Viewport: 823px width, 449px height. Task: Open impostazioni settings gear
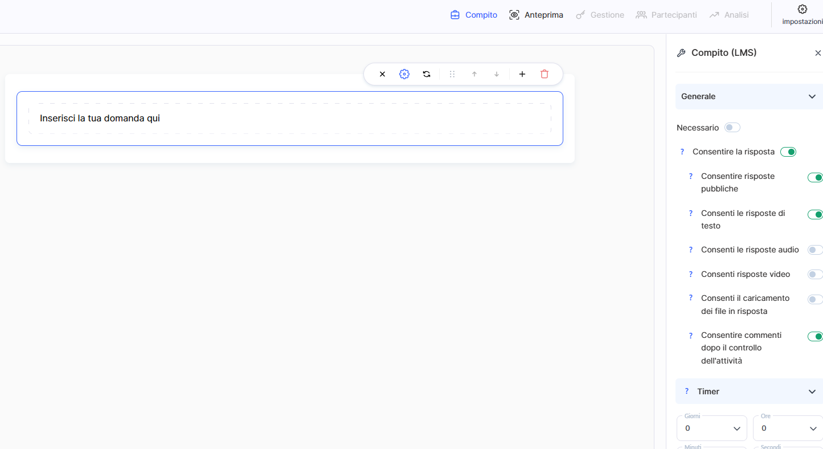coord(802,15)
